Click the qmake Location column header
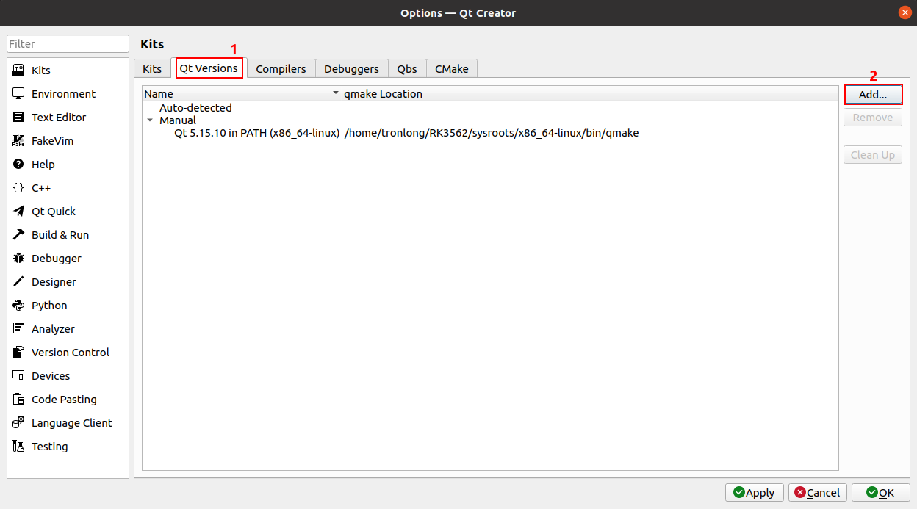Viewport: 917px width, 509px height. pyautogui.click(x=590, y=94)
